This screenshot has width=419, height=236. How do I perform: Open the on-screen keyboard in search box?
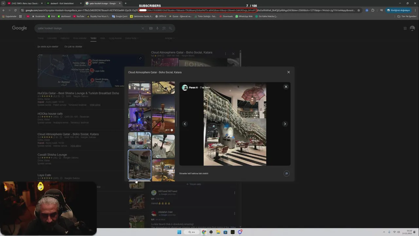pyautogui.click(x=151, y=28)
